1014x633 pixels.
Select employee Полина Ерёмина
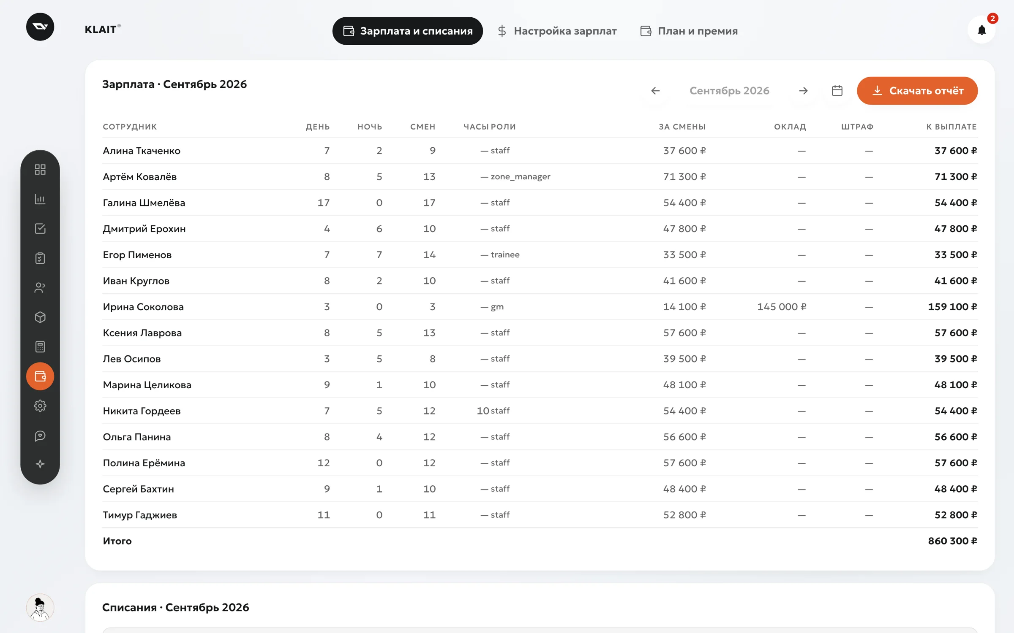(x=144, y=463)
